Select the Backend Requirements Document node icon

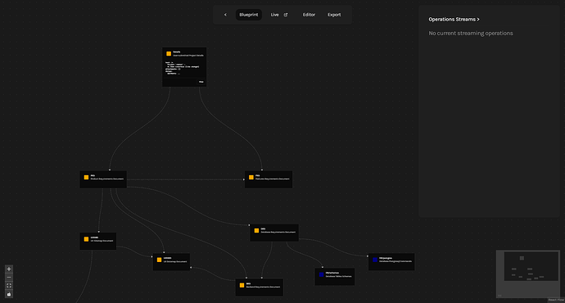[242, 285]
